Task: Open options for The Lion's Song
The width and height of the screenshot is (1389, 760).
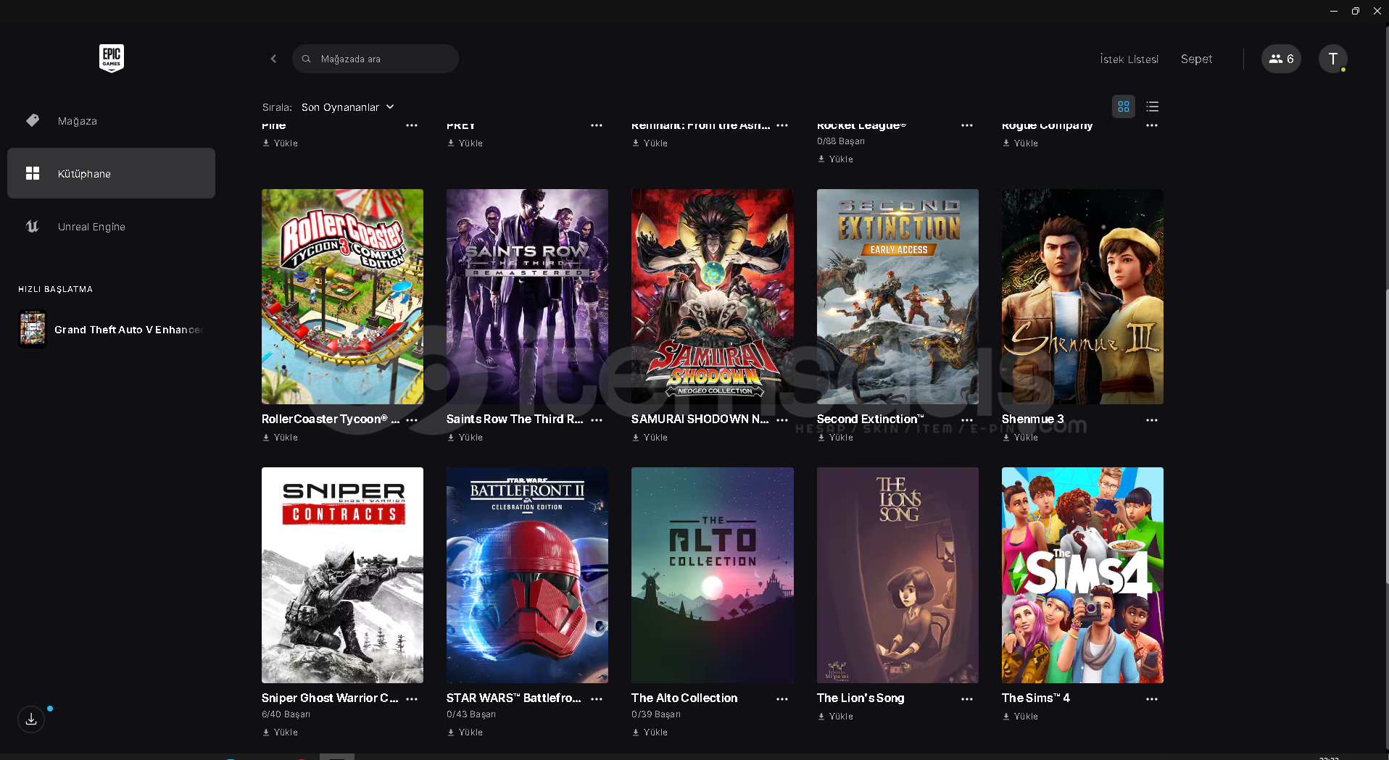Action: pos(967,699)
